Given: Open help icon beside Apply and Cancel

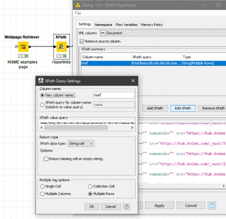Looking at the screenshot, I should click(212, 205).
